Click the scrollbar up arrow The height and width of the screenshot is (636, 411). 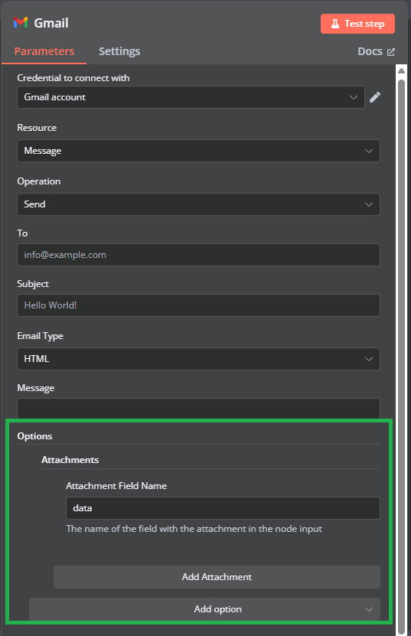tap(401, 71)
